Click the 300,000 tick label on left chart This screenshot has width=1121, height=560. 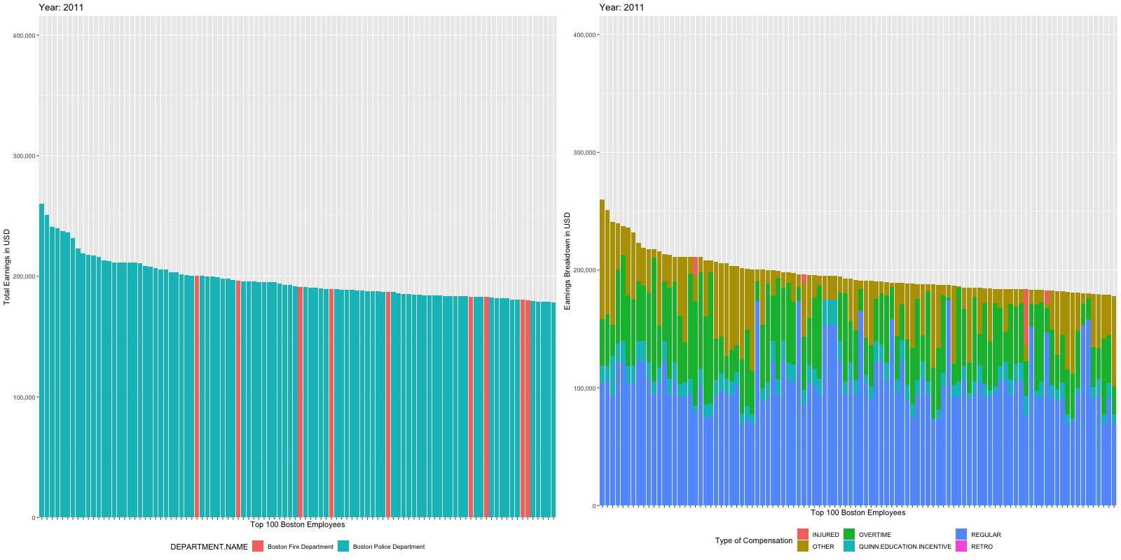24,156
